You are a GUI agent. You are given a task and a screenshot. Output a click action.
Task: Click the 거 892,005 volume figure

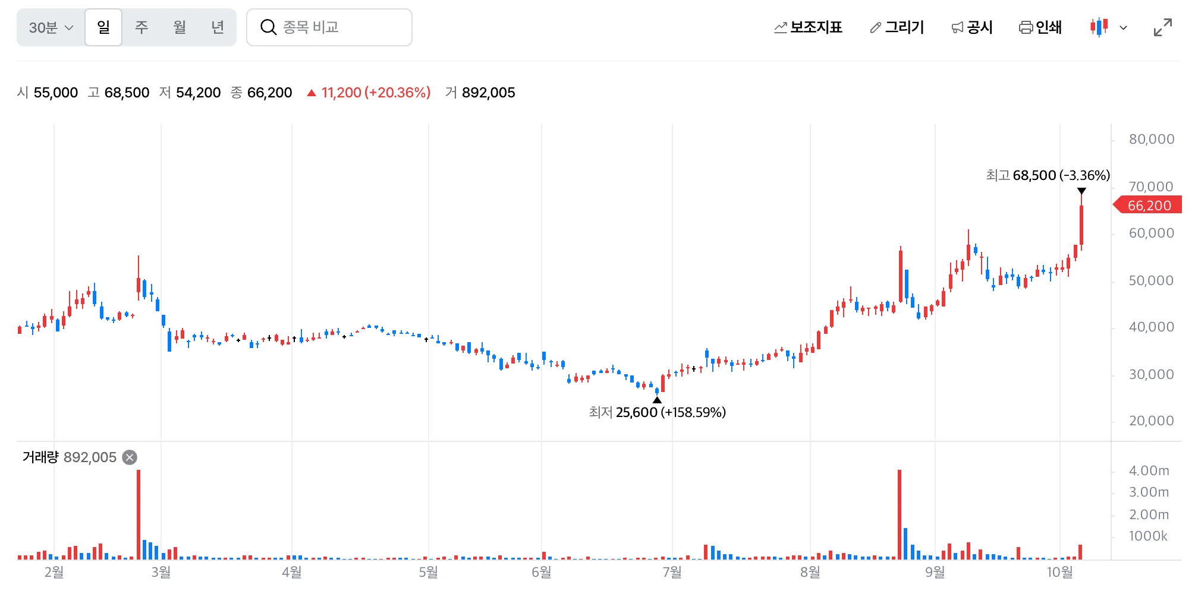pyautogui.click(x=480, y=93)
